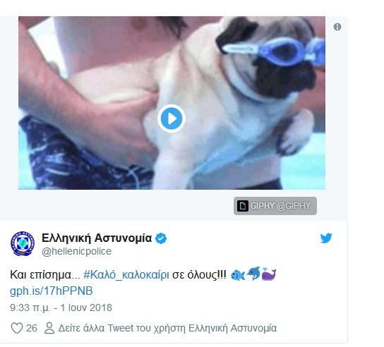384x347 pixels.
Task: Click the dolphin emoji
Action: pyautogui.click(x=253, y=274)
